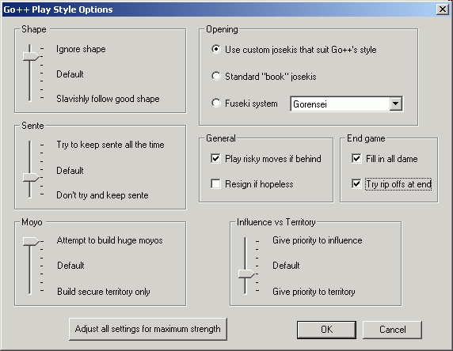
Task: Click Influence vs Territory slider thumb
Action: (246, 274)
